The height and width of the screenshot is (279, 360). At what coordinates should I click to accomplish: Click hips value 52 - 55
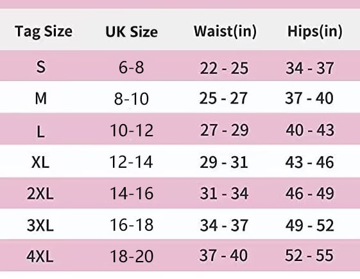tap(309, 255)
